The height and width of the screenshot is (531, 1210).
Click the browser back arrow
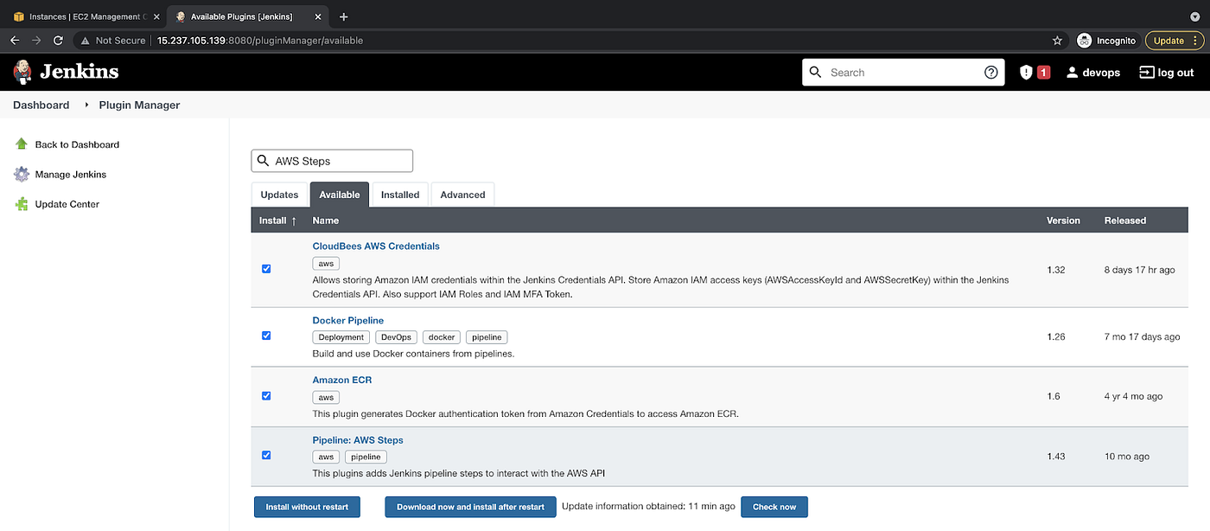click(x=15, y=41)
